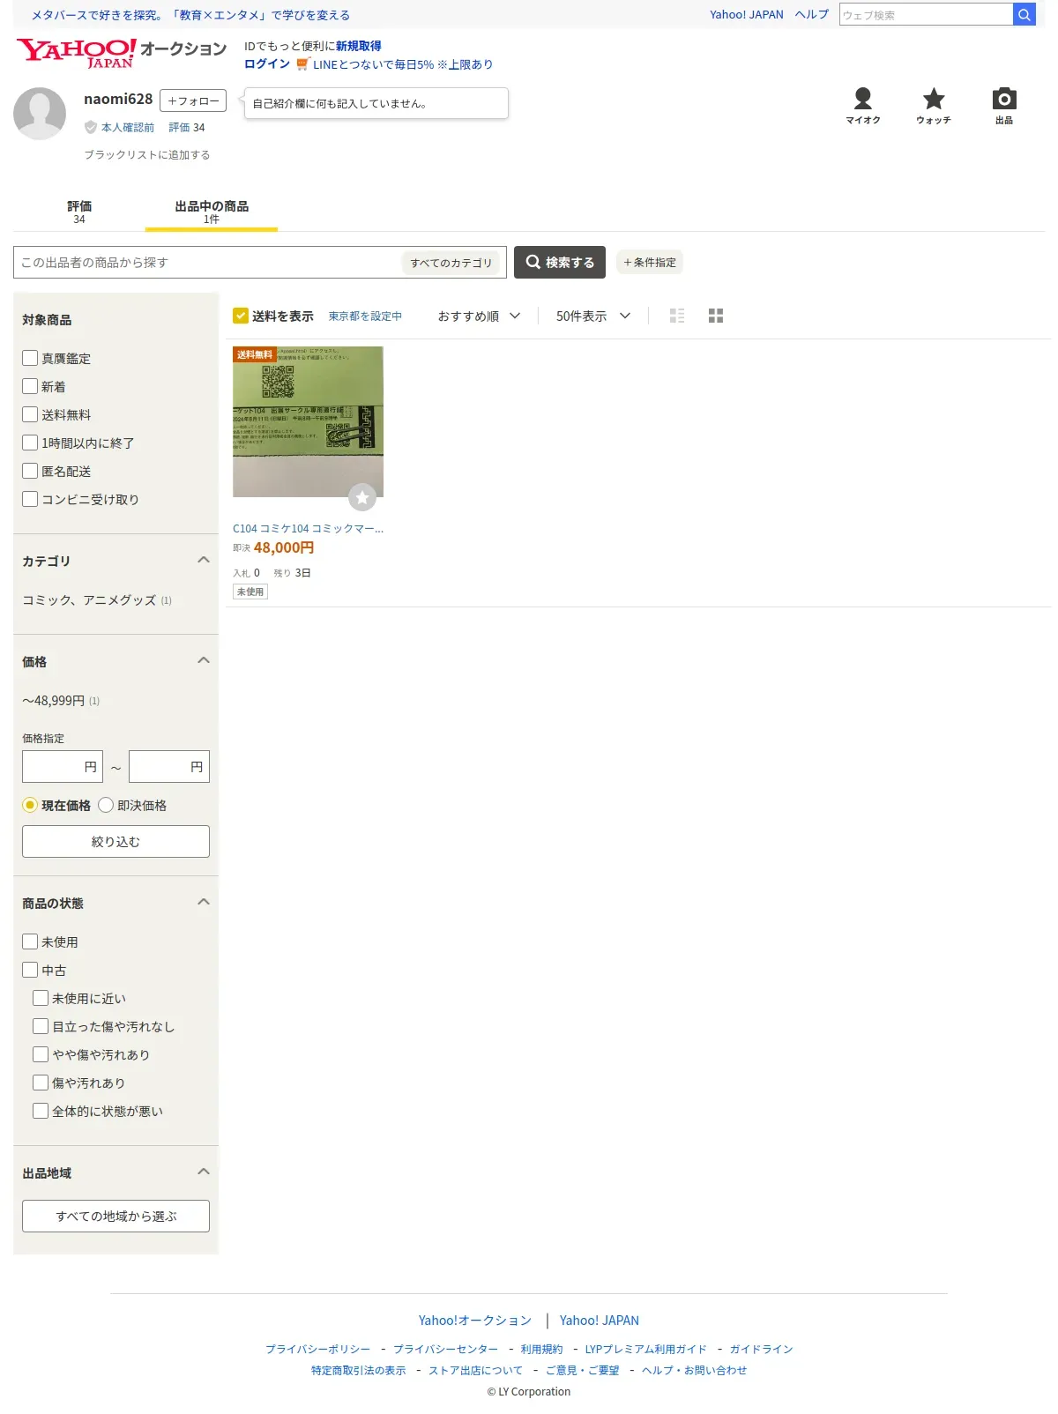1058x1414 pixels.
Task: Click the camera icon to list an item
Action: coord(1004,106)
